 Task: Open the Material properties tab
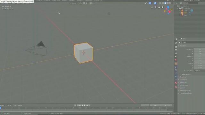(x=176, y=83)
